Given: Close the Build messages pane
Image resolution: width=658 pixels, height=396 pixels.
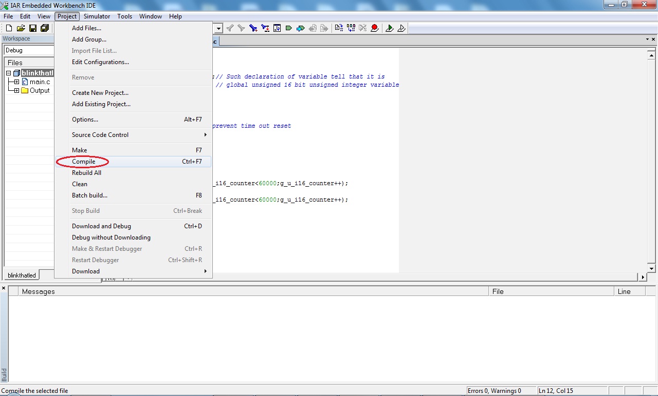Looking at the screenshot, I should 4,288.
